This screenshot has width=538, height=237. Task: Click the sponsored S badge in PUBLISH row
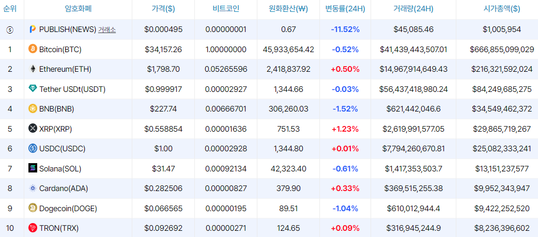pyautogui.click(x=10, y=30)
